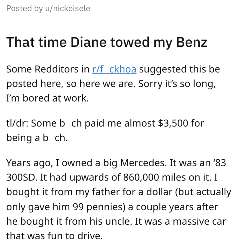Click the "tl/dr:" text
This screenshot has width=236, height=247.
pos(17,123)
